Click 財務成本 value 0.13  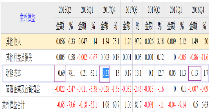click(195, 73)
